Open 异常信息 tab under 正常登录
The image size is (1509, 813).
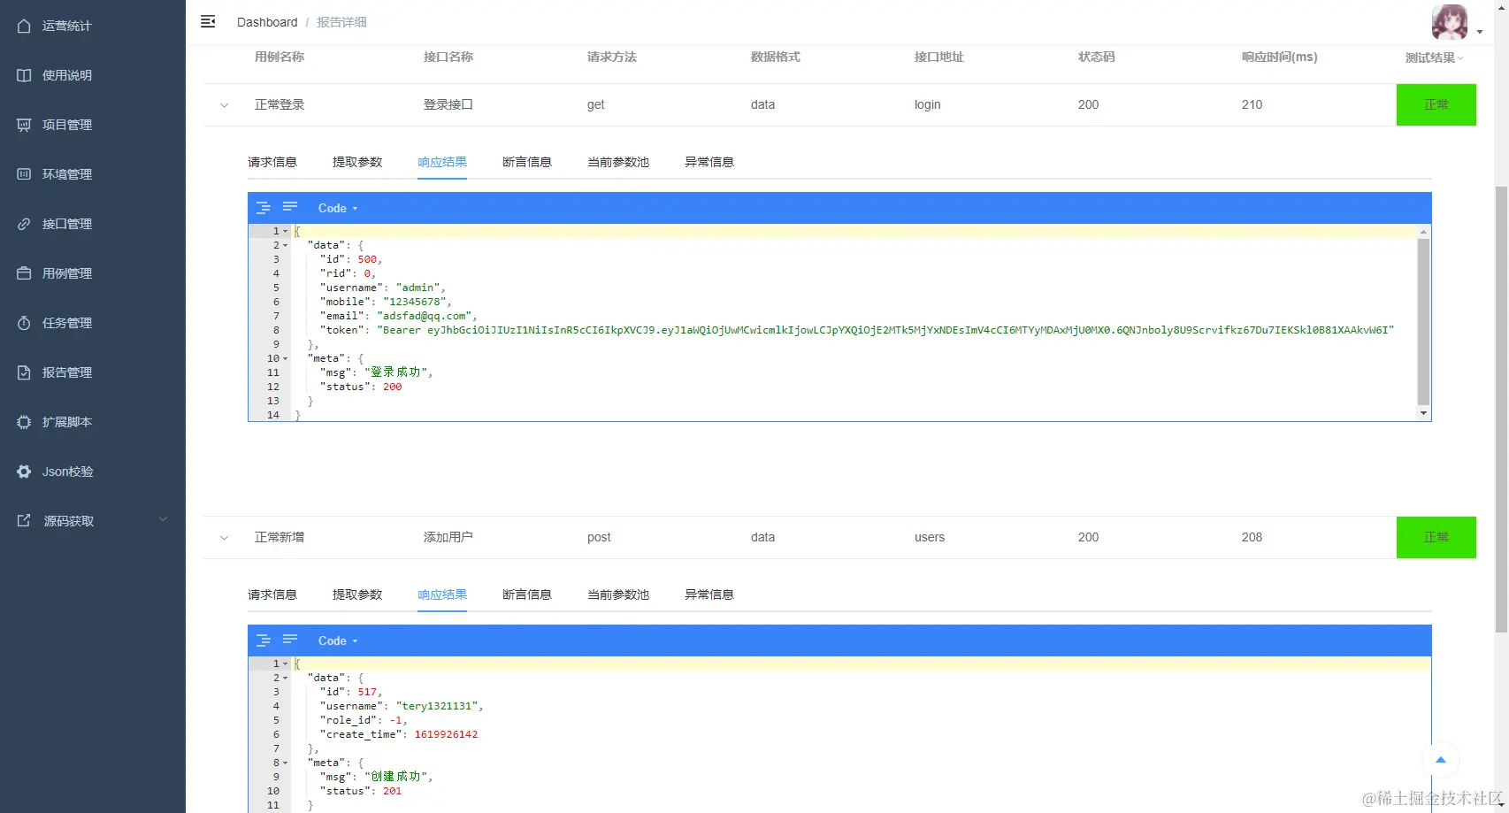coord(709,162)
